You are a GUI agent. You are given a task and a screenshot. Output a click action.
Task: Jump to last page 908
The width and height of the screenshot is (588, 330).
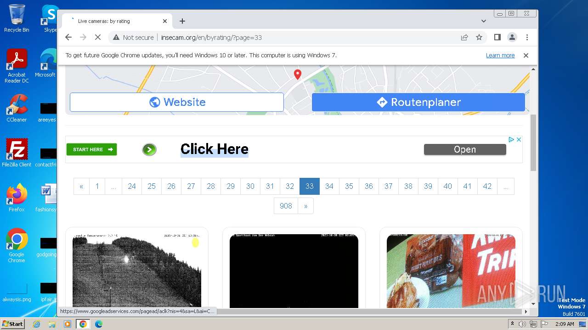point(286,206)
